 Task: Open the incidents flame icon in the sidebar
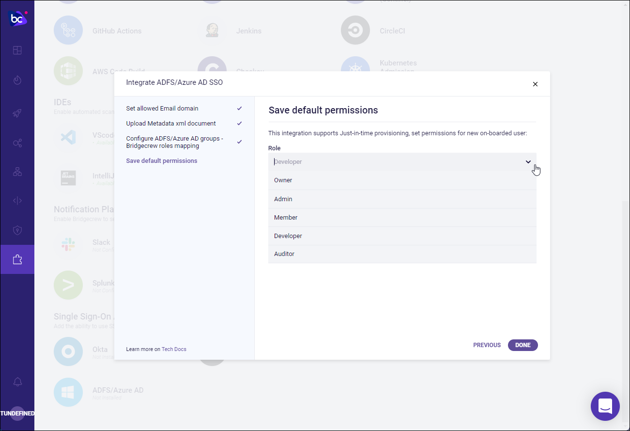tap(17, 80)
